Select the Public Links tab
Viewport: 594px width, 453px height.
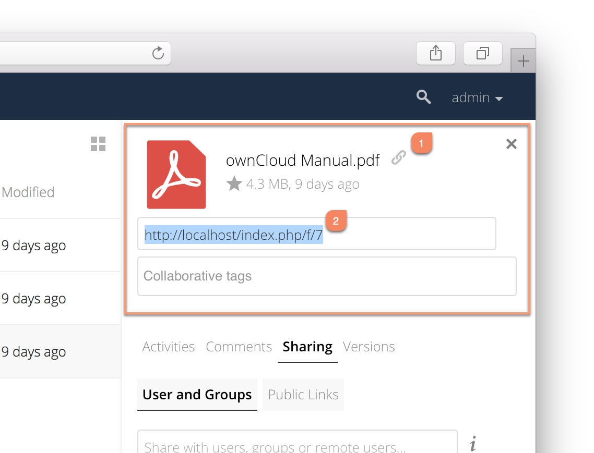303,395
